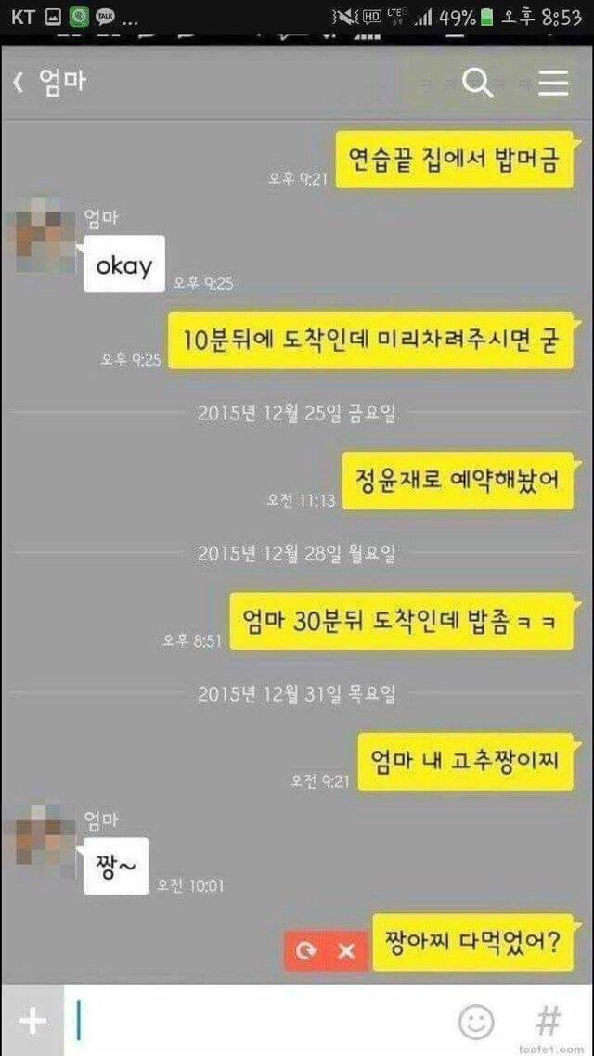Tap the 연습끝 집에서 밥머금 message
Image resolution: width=594 pixels, height=1056 pixels.
point(456,159)
